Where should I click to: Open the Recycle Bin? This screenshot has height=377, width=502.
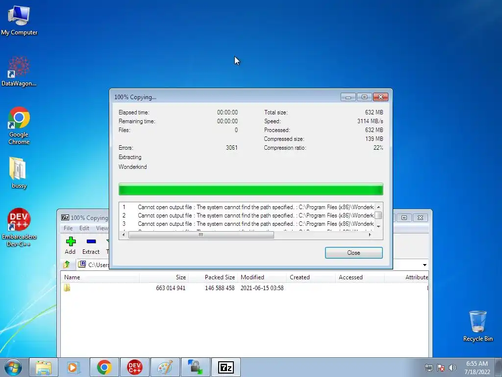coord(477,326)
